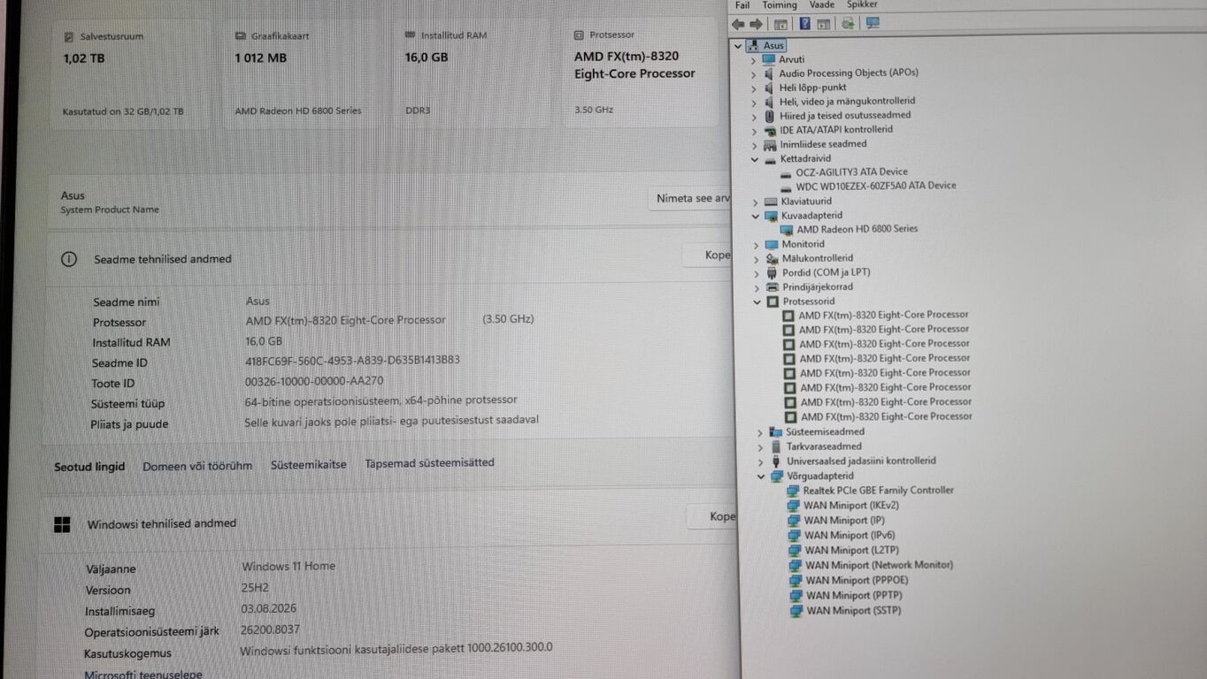
Task: Select the WAN Miniport (L2TP) row
Action: [x=851, y=551]
